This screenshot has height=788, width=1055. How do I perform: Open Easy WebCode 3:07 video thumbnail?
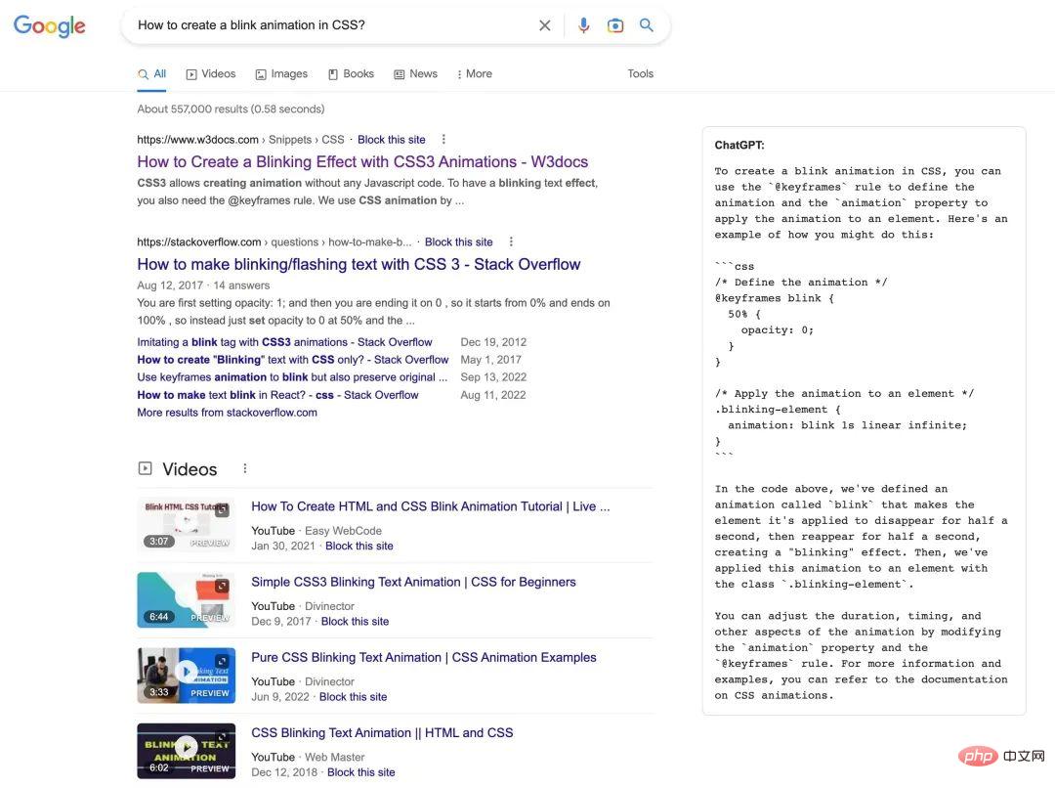(187, 525)
